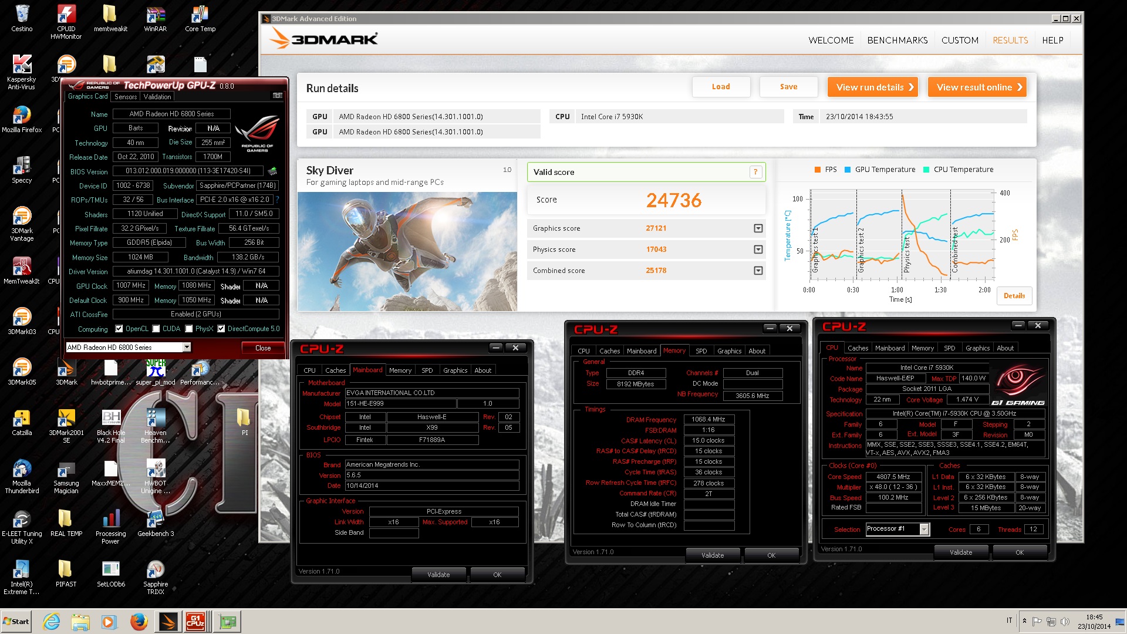Click the Save button in Run details
This screenshot has width=1127, height=634.
[788, 87]
